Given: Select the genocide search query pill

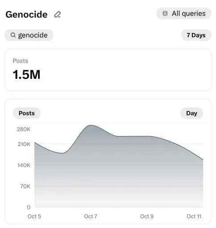Looking at the screenshot, I should 29,35.
